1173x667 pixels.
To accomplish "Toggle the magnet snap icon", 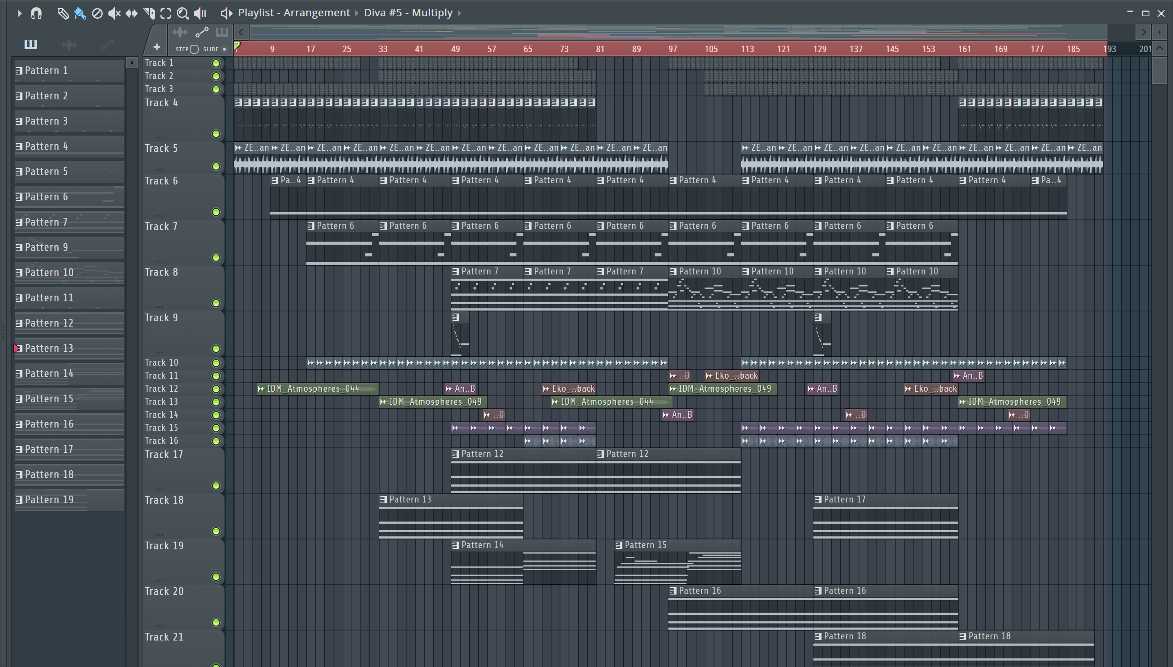I will click(36, 13).
